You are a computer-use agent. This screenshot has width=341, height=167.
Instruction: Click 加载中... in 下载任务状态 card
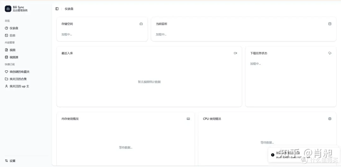[255, 64]
